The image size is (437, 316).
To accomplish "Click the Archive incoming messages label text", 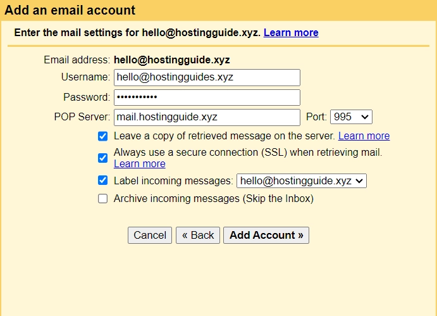I will [x=214, y=199].
